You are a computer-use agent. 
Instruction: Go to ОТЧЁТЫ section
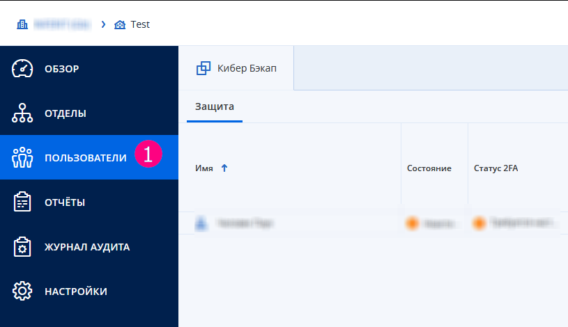89,202
